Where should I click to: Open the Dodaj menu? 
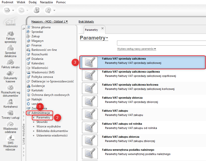click(32, 2)
